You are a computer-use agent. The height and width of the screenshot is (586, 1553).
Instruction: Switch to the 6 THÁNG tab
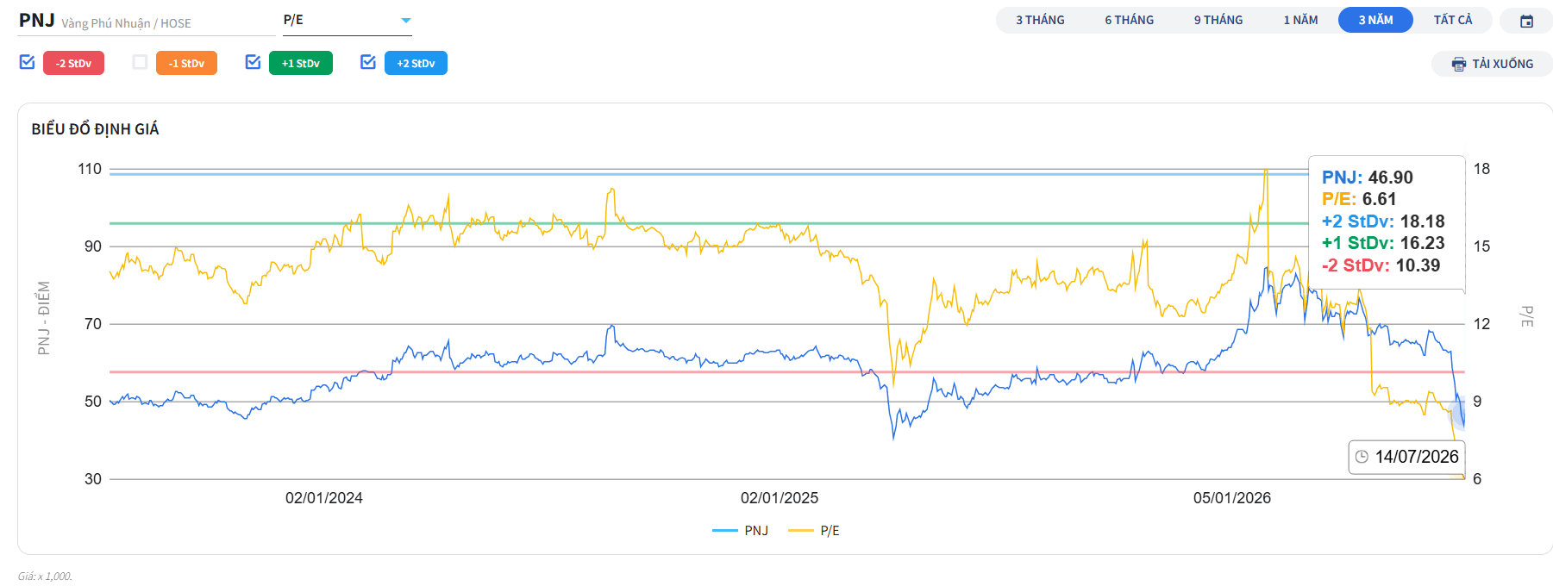[1129, 20]
